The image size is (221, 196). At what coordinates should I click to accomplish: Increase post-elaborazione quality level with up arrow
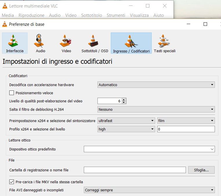pyautogui.click(x=124, y=100)
